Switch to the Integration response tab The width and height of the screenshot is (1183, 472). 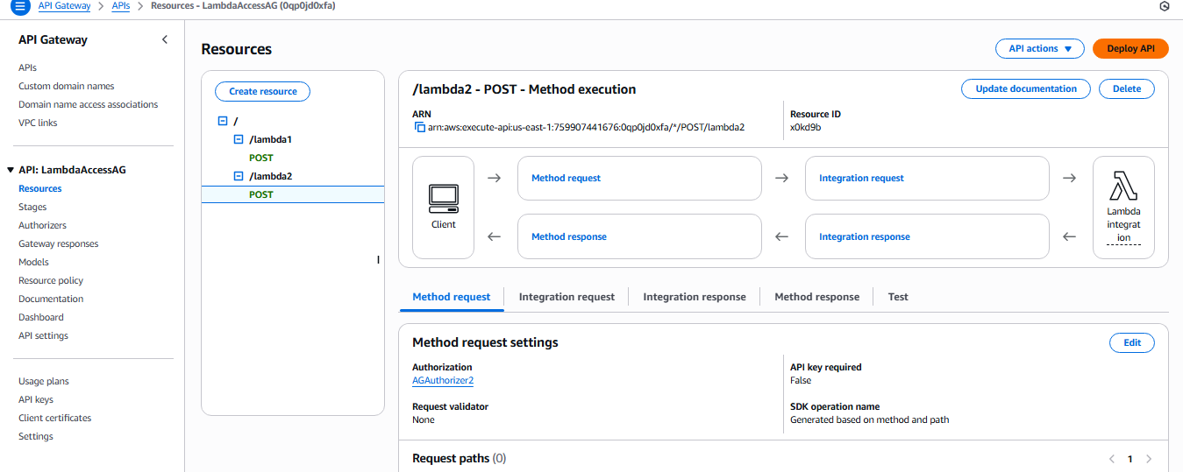(695, 297)
